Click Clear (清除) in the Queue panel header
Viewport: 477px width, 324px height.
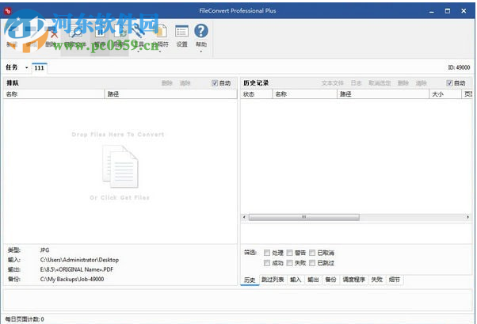point(185,83)
